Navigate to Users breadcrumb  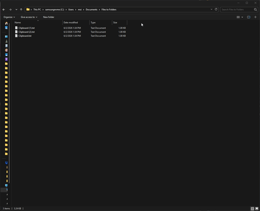(71, 10)
